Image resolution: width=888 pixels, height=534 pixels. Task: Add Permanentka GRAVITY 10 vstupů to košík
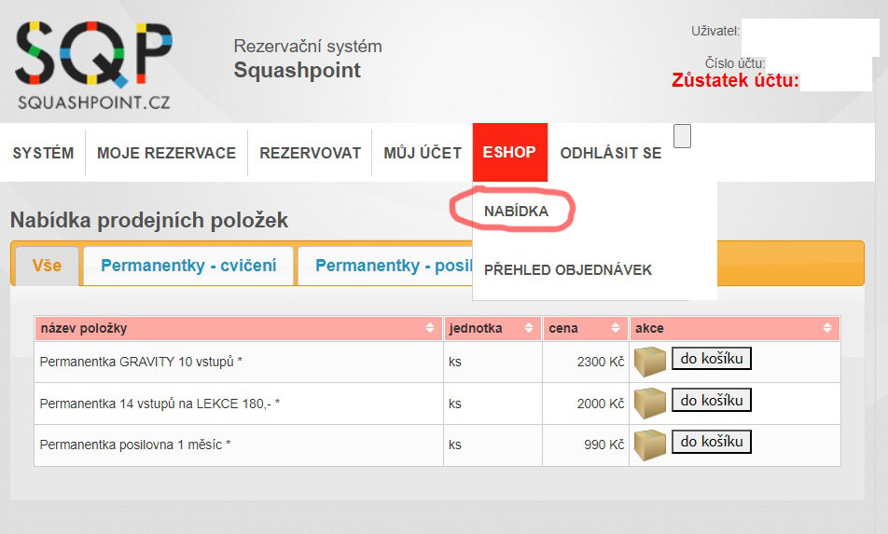pyautogui.click(x=711, y=359)
